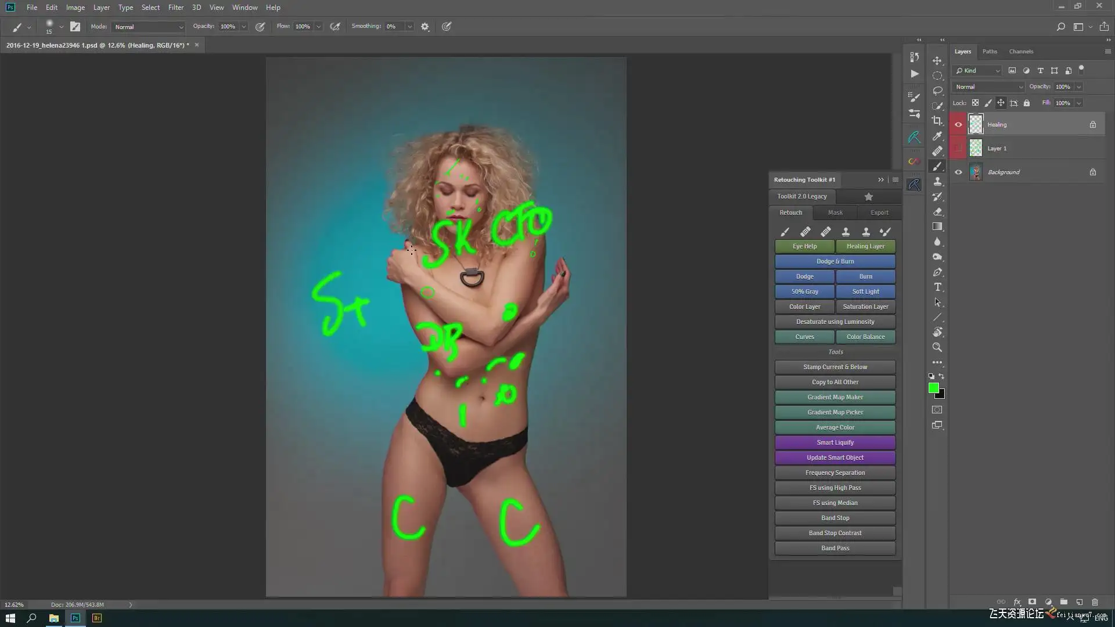Hide the Background layer
1115x627 pixels.
click(958, 172)
